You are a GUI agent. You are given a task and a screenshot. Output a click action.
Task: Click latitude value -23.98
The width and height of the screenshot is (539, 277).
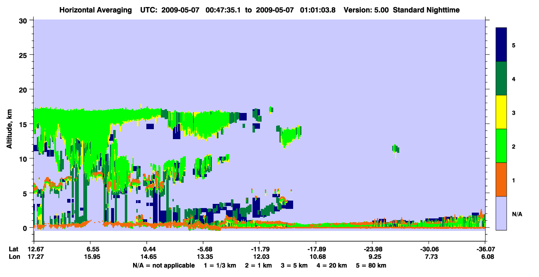[372, 249]
